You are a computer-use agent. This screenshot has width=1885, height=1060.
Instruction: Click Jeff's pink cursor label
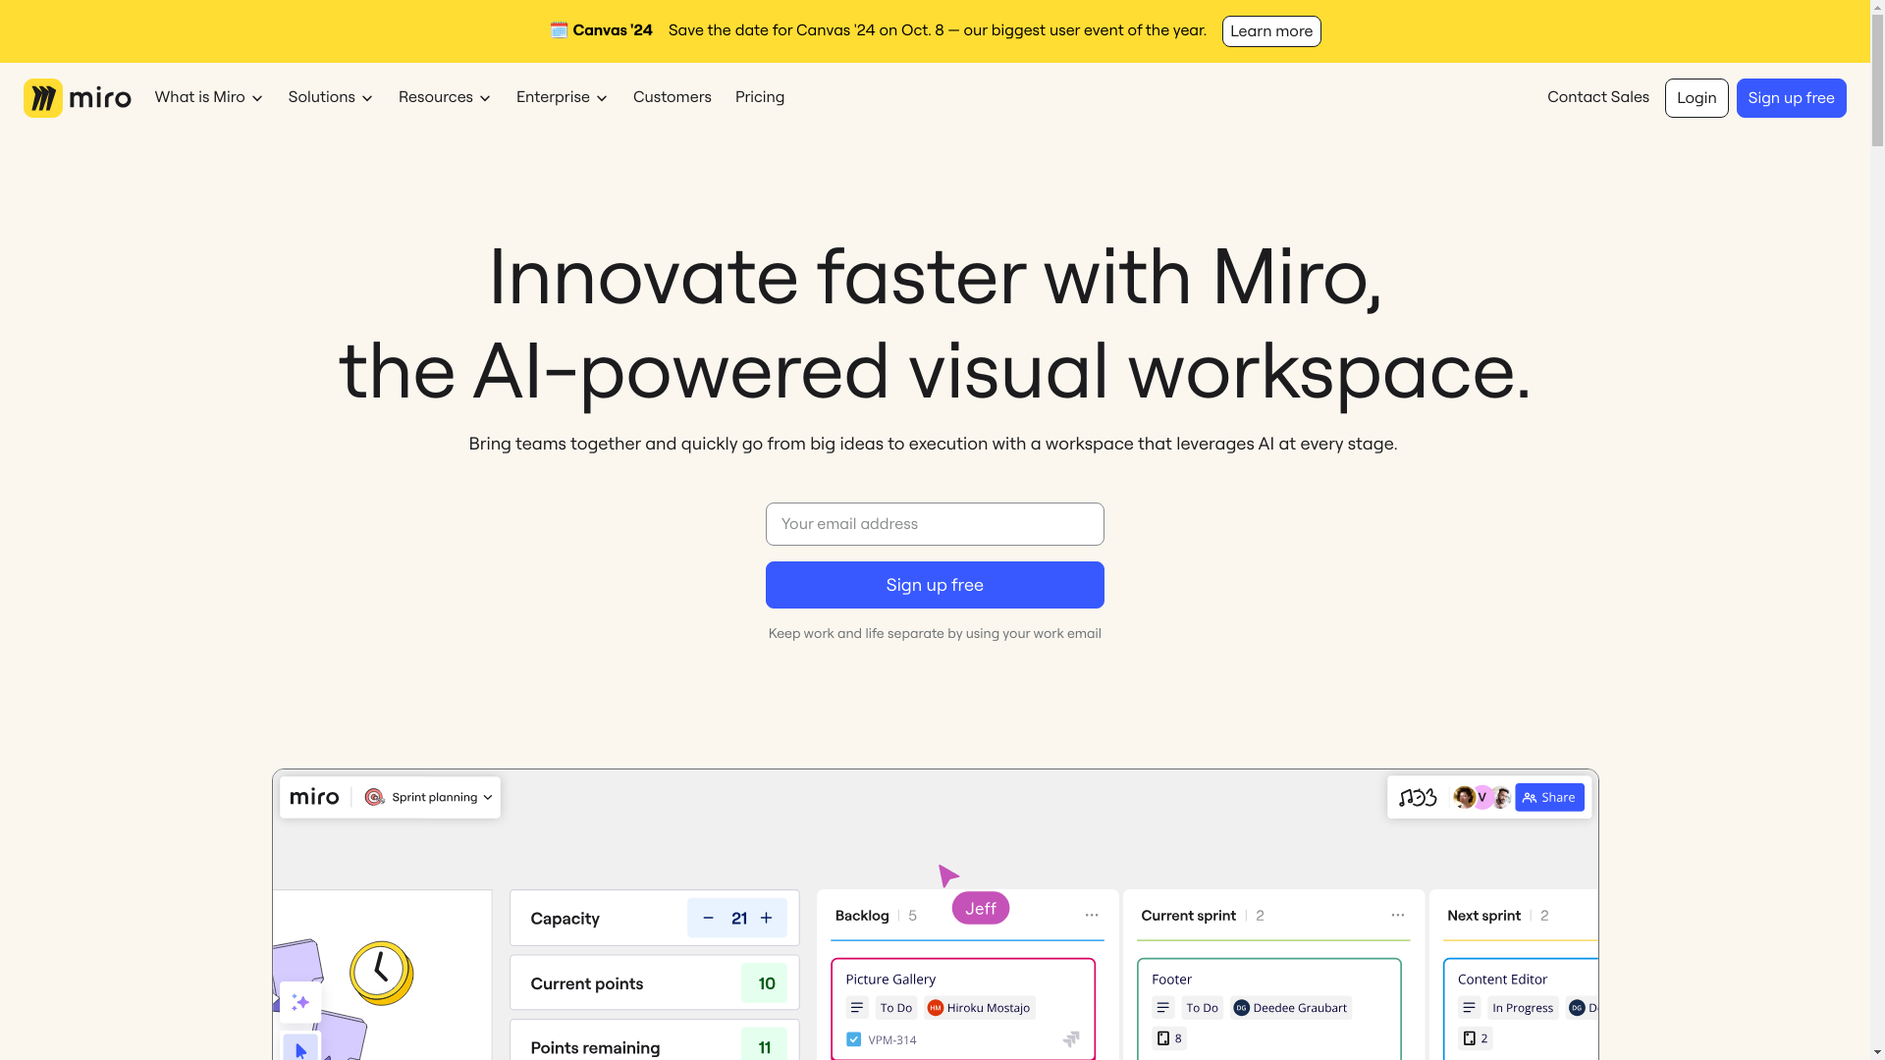(x=980, y=908)
